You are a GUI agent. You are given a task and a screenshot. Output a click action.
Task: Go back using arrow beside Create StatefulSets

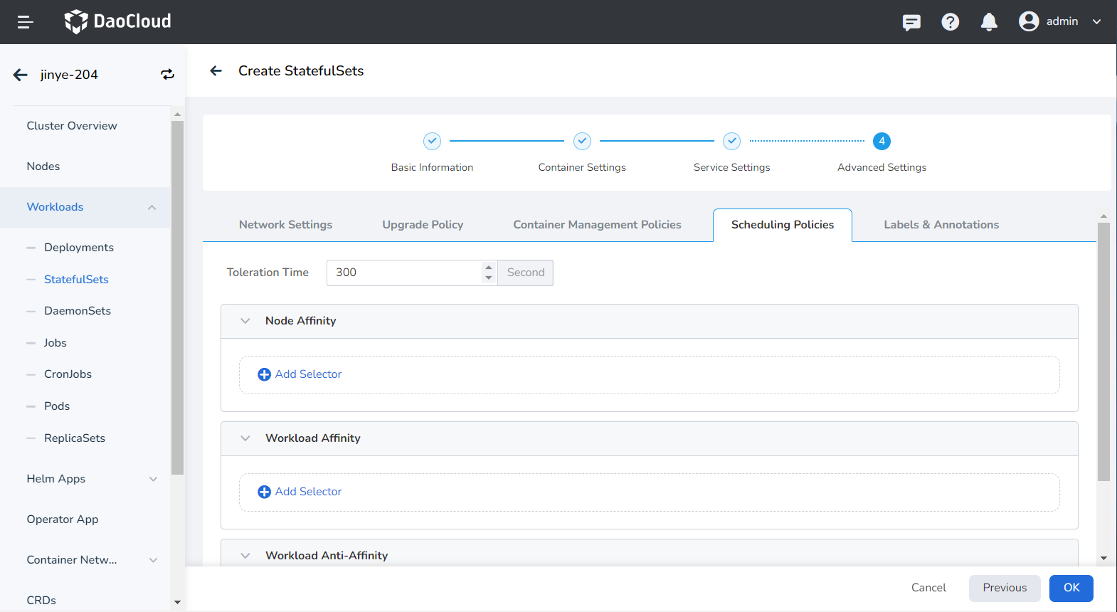click(x=216, y=70)
